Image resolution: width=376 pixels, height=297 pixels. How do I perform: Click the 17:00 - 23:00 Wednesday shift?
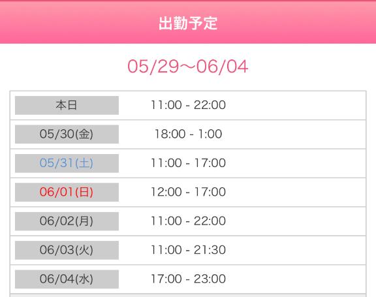tap(188, 279)
